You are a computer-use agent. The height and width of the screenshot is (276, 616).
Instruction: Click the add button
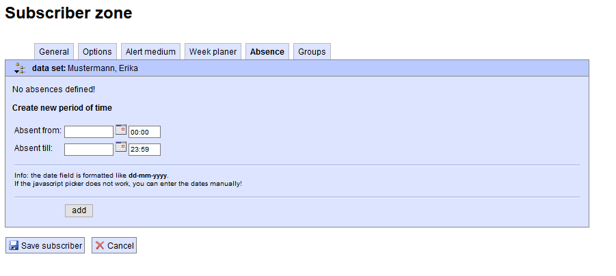(x=79, y=210)
